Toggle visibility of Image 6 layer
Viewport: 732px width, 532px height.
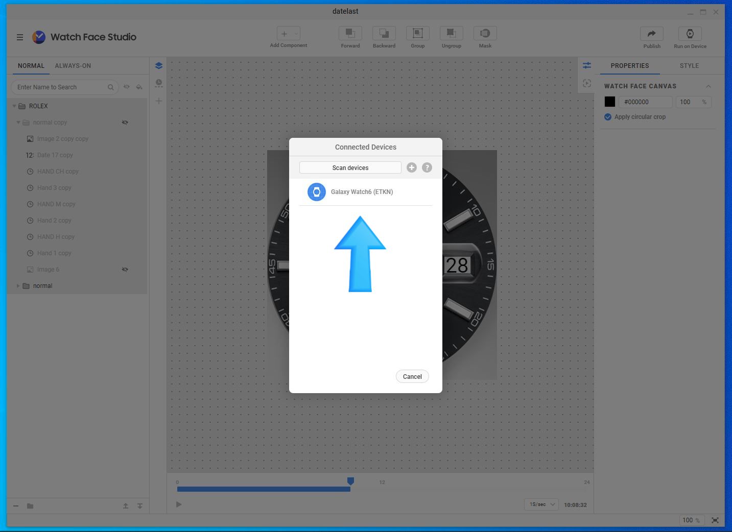(125, 270)
